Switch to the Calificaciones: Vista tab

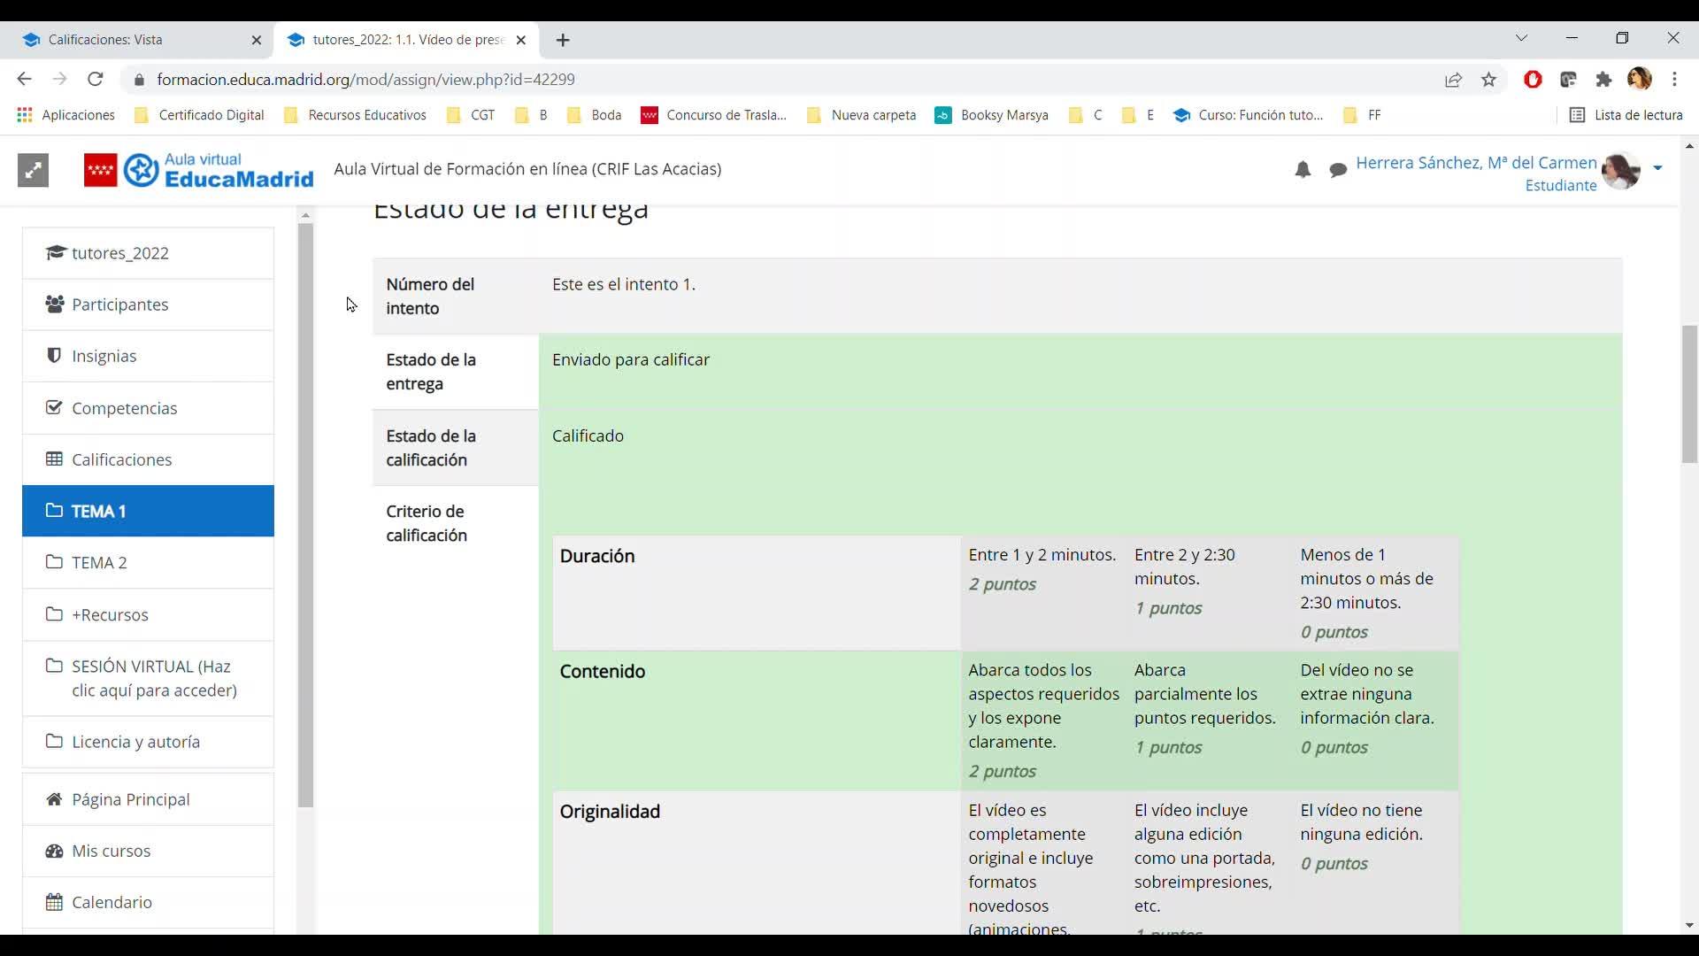[x=106, y=40]
